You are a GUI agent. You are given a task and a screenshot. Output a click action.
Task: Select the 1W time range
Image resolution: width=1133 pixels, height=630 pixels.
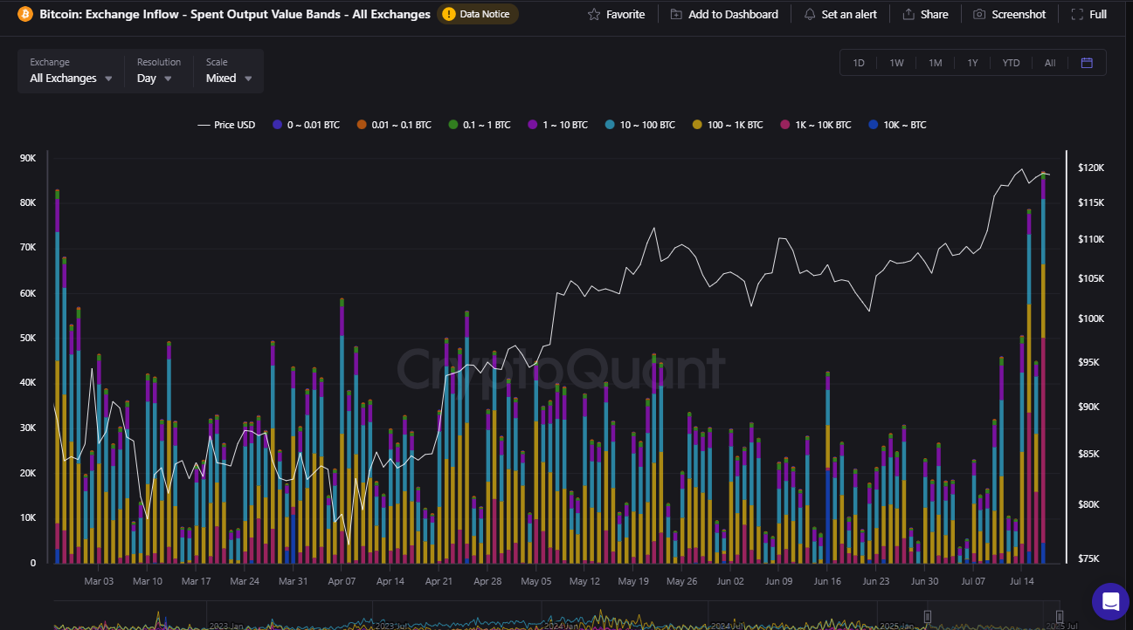coord(896,63)
